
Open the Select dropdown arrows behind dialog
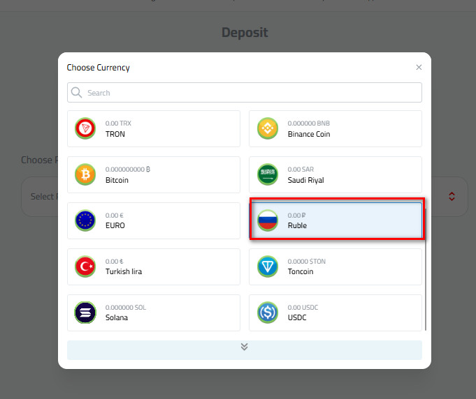[x=452, y=196]
